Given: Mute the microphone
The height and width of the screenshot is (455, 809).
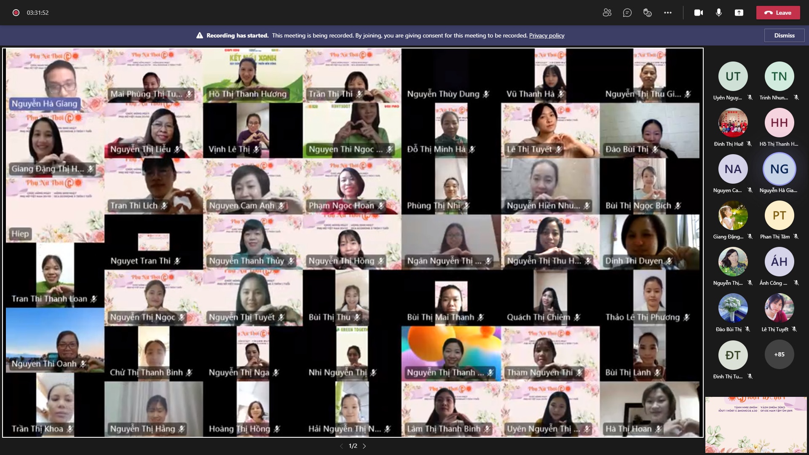Looking at the screenshot, I should coord(719,13).
